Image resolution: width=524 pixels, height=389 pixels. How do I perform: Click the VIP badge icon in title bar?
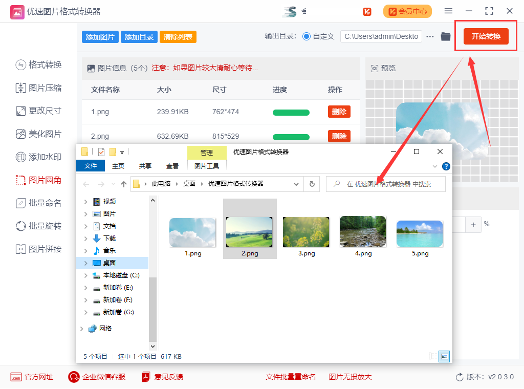click(x=367, y=11)
